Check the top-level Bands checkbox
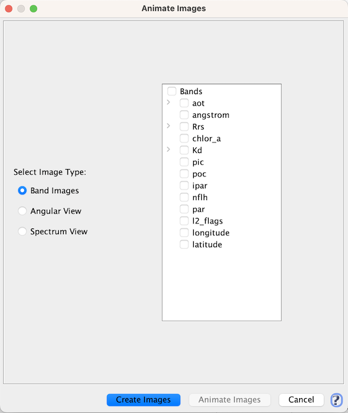The height and width of the screenshot is (413, 348). [172, 92]
